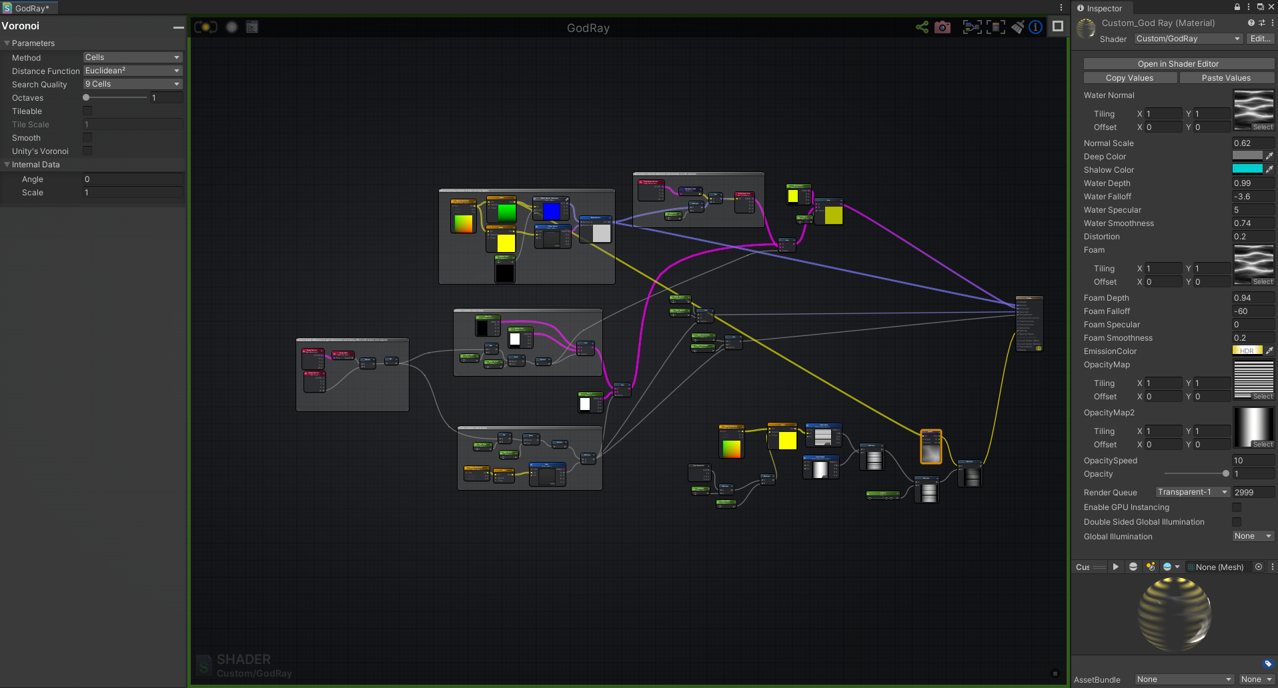Open the Shalow Color cyan swatch

click(1247, 169)
